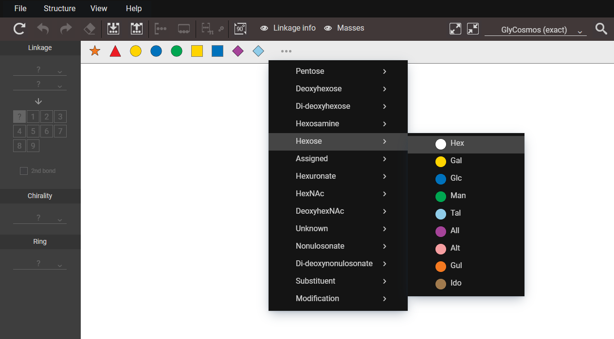This screenshot has height=339, width=614.
Task: Toggle Linkage info visibility
Action: click(288, 28)
